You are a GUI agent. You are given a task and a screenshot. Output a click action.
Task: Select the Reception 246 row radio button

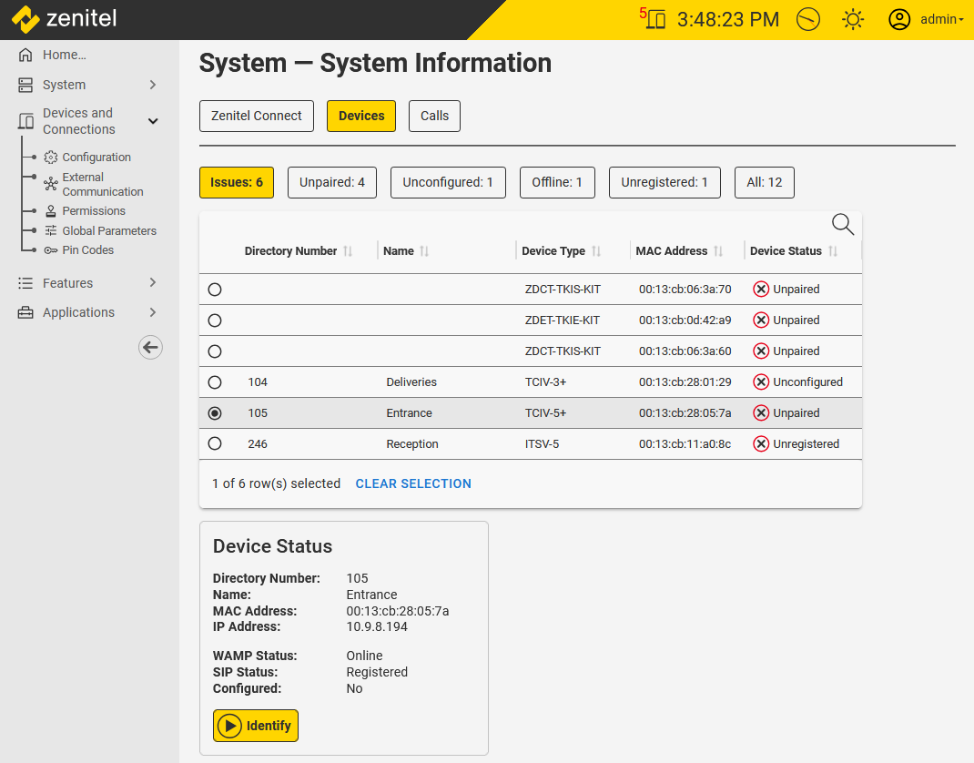[x=215, y=444]
